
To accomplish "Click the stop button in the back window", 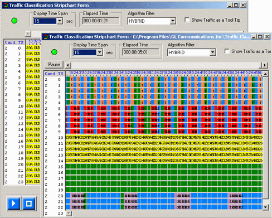I will (29, 204).
